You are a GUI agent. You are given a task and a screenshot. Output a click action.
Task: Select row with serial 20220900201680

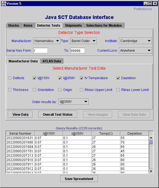[x=77, y=142]
